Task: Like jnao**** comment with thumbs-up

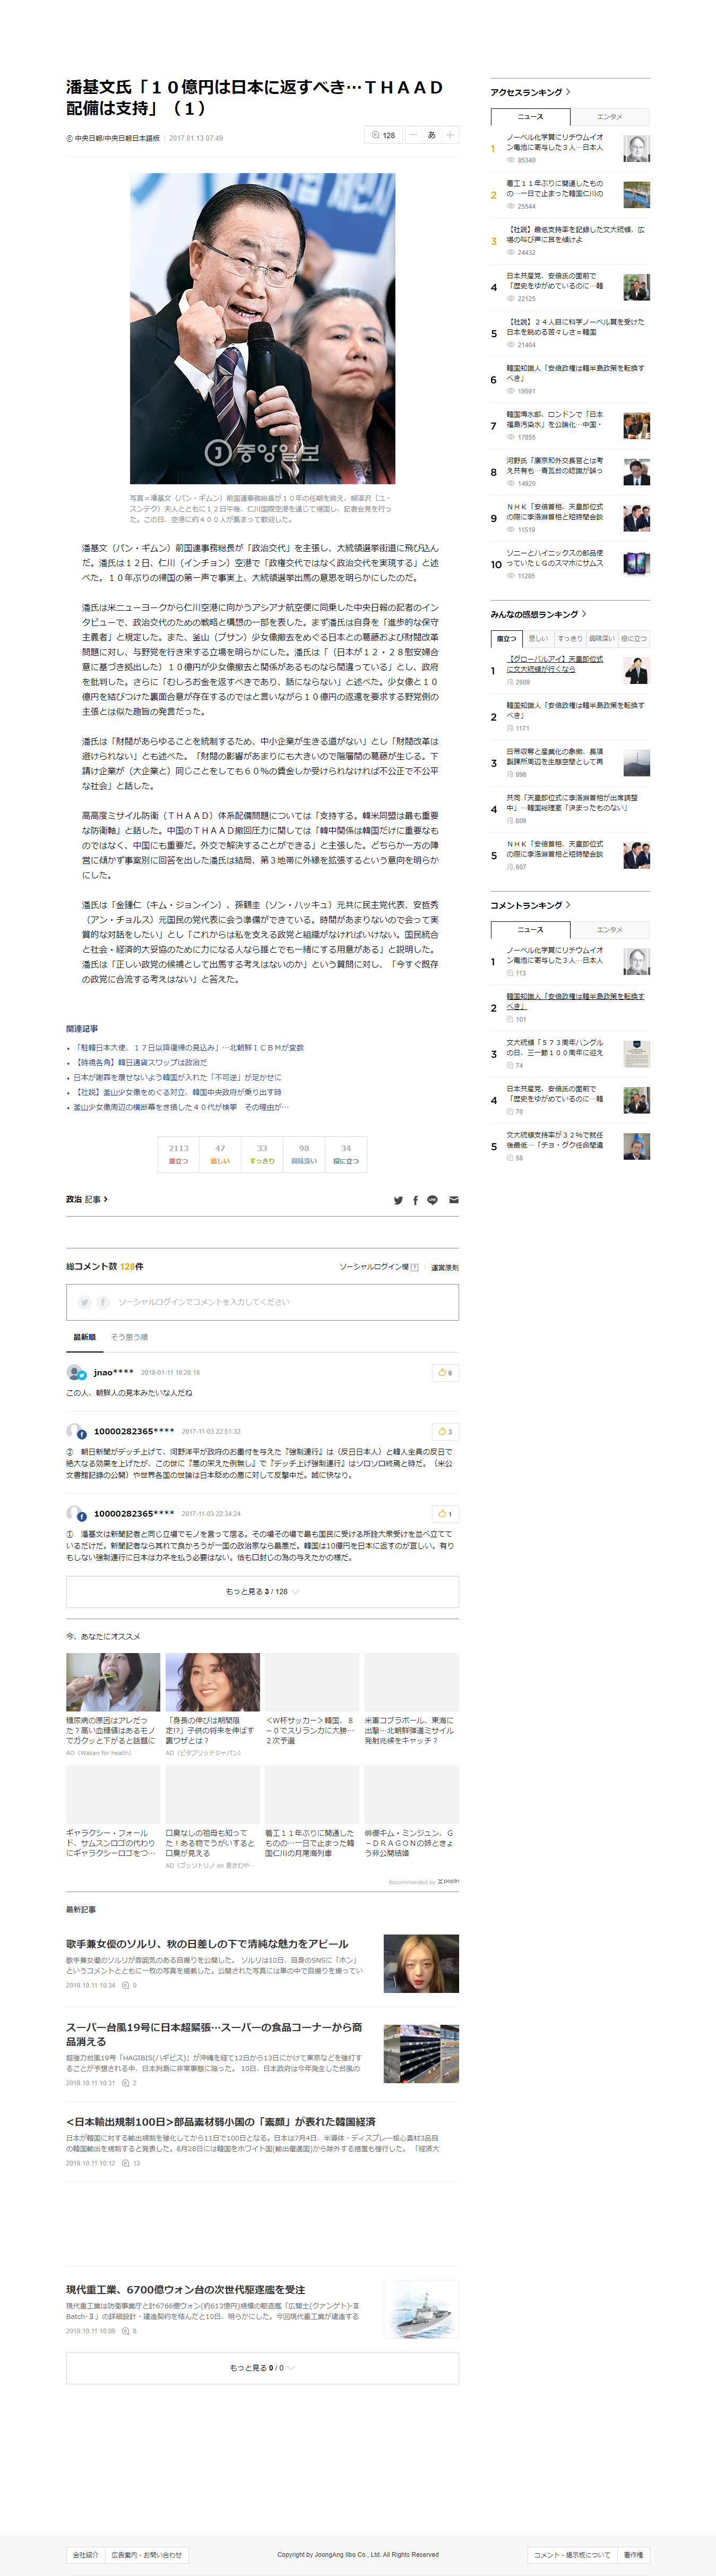Action: (445, 1372)
